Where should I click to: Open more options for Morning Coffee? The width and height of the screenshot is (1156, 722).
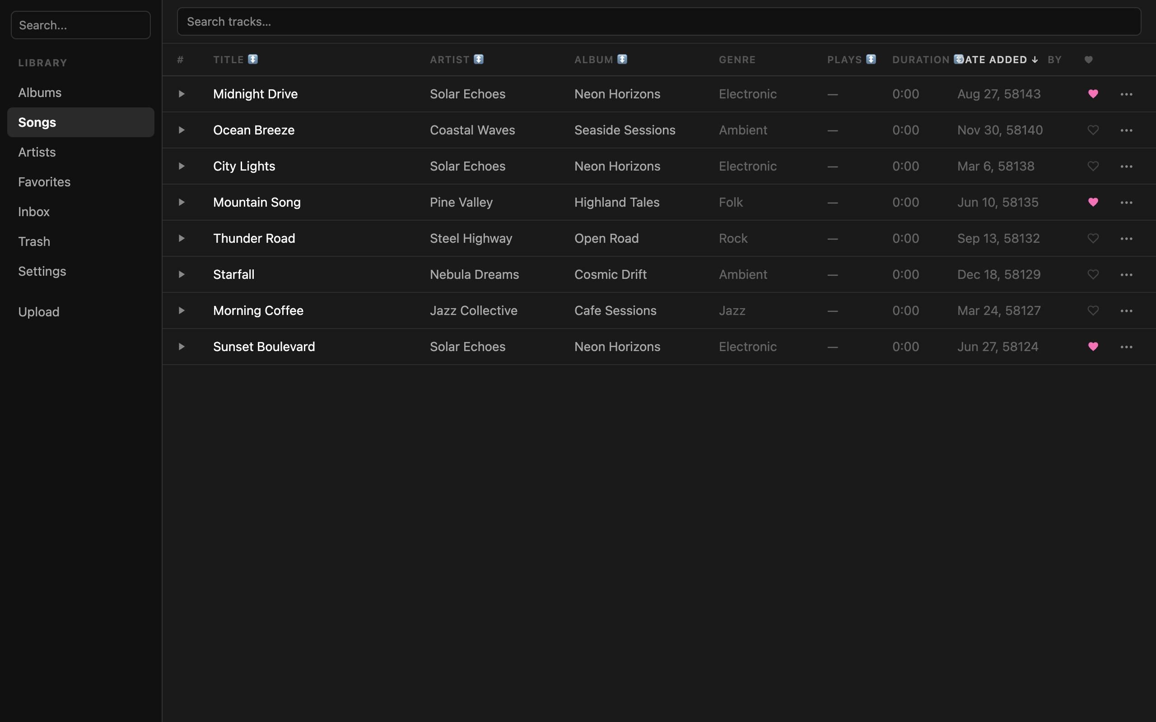[1127, 310]
